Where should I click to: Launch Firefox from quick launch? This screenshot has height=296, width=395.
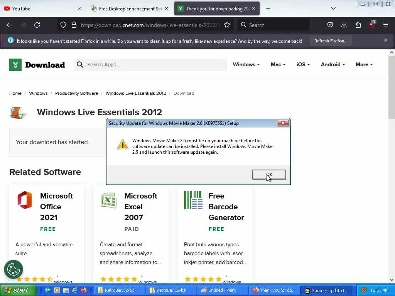click(x=84, y=290)
